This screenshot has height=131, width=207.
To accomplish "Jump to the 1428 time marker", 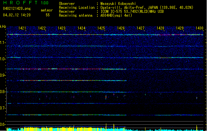I will [x=161, y=28].
